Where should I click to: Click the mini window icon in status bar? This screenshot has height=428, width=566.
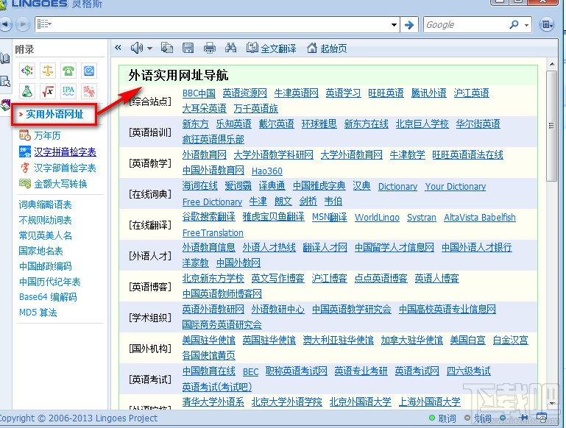click(542, 418)
